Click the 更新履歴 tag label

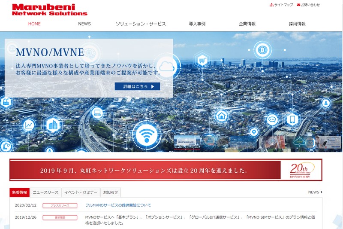pos(60,217)
